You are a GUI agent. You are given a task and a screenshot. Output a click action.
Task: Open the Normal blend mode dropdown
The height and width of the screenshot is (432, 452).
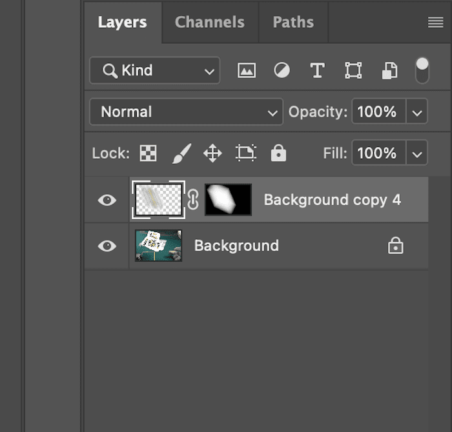pos(186,112)
